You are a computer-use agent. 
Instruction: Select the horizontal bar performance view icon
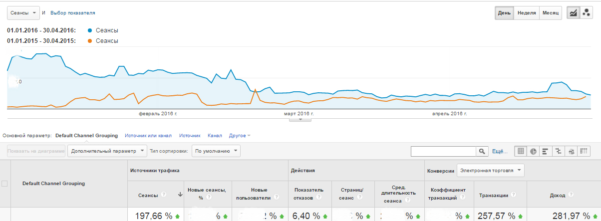[546, 151]
